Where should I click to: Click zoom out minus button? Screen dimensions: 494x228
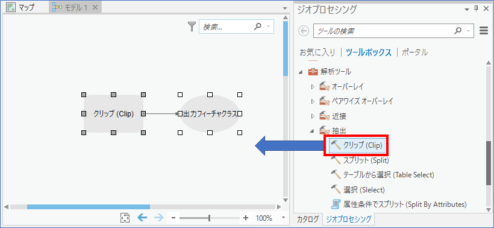(x=174, y=218)
